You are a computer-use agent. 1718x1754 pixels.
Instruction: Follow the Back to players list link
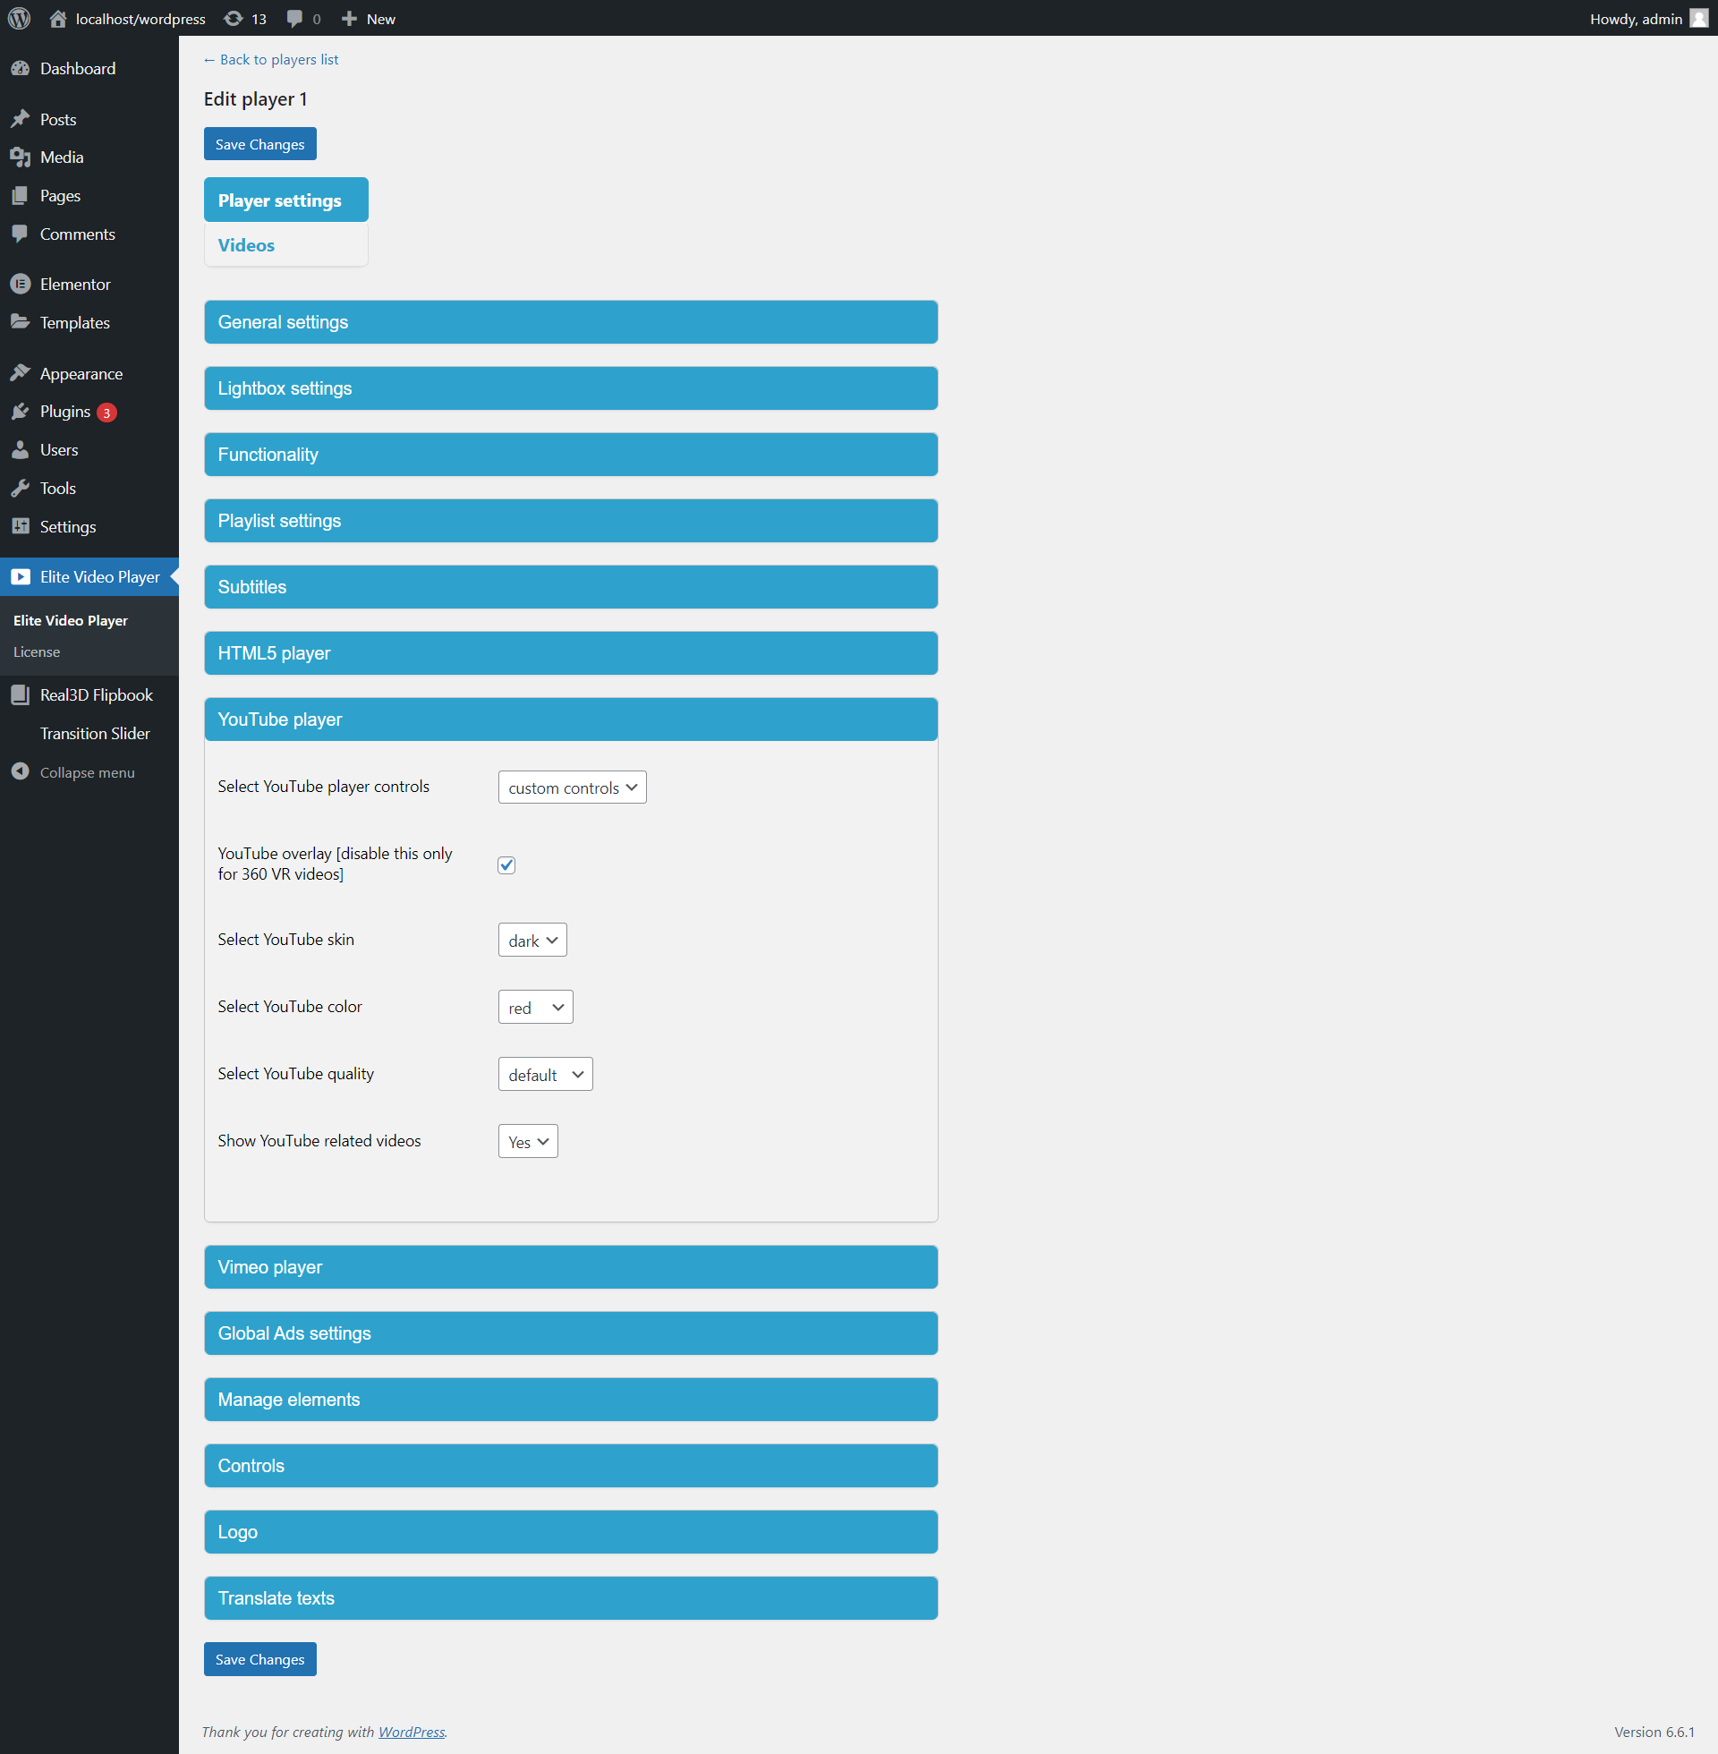271,60
